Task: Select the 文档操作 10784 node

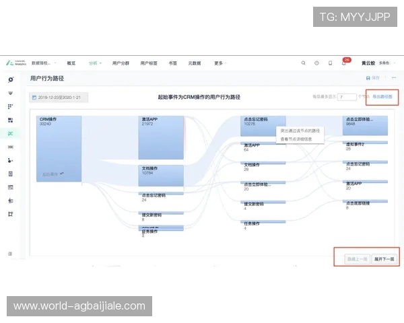Action: [161, 176]
